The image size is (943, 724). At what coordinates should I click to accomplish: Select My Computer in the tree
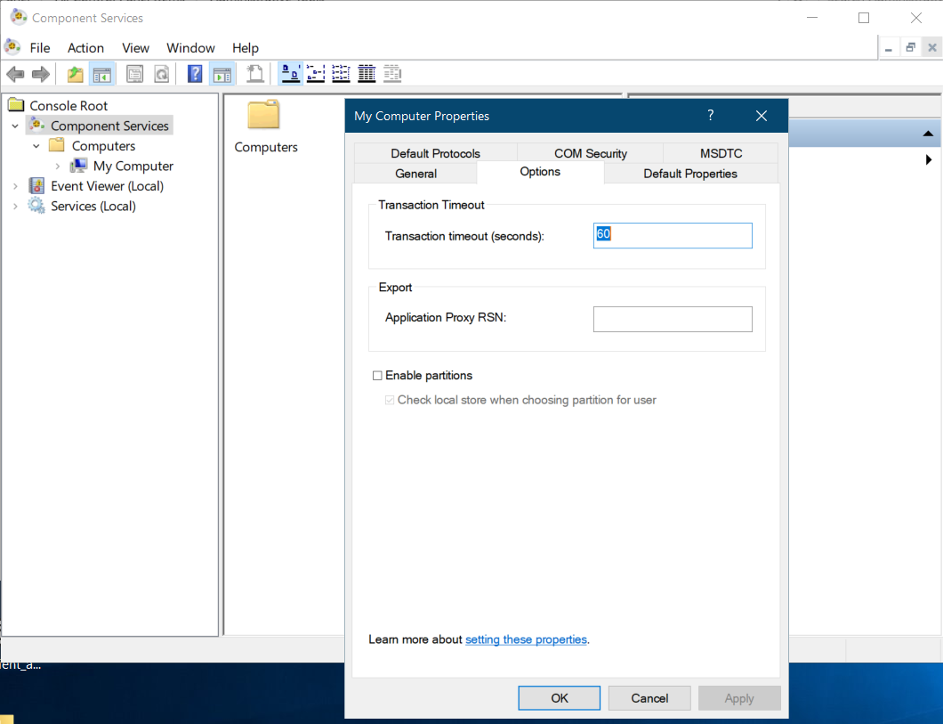point(133,166)
